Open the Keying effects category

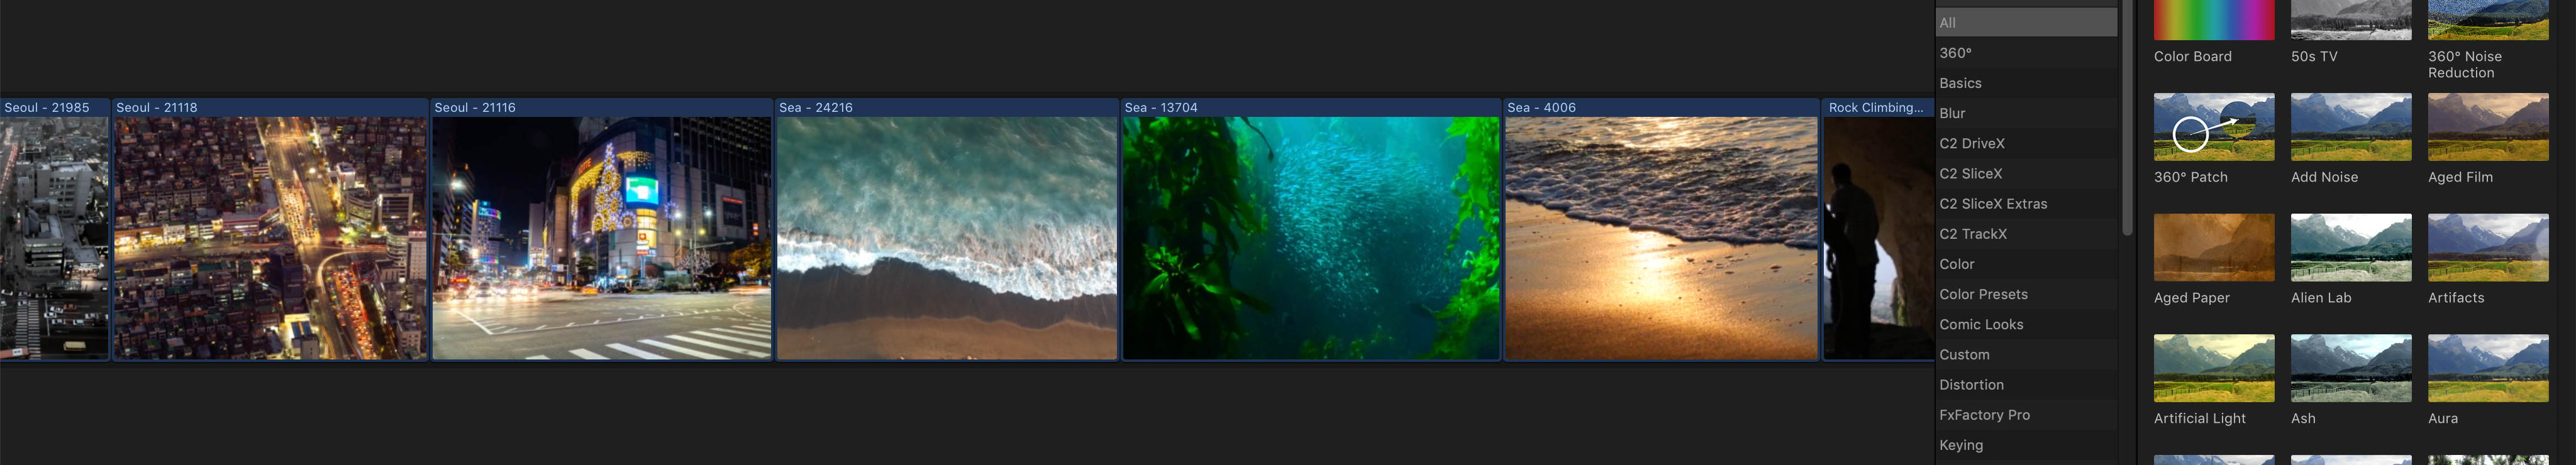[2025, 445]
